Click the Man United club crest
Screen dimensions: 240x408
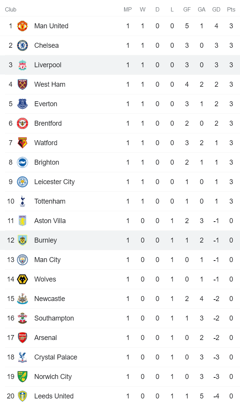[23, 26]
